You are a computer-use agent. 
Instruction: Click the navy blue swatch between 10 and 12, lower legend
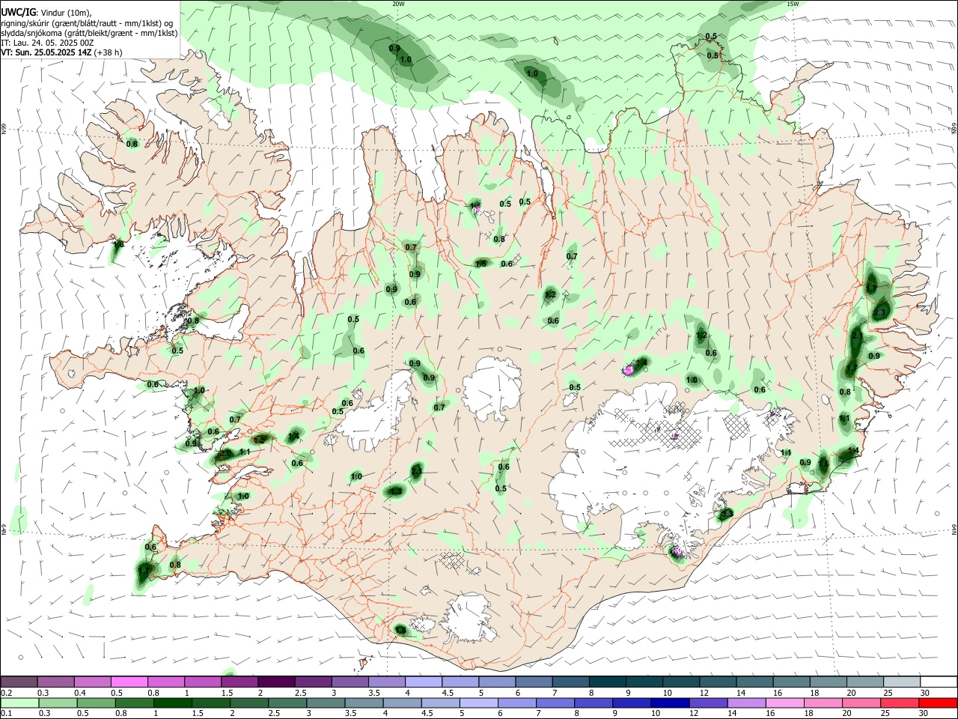point(669,703)
